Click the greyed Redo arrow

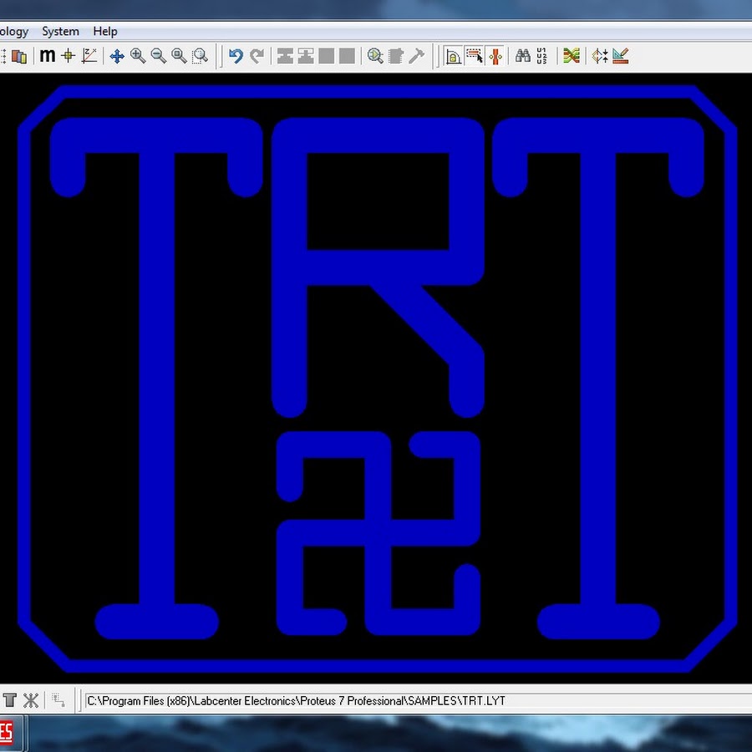click(x=257, y=56)
